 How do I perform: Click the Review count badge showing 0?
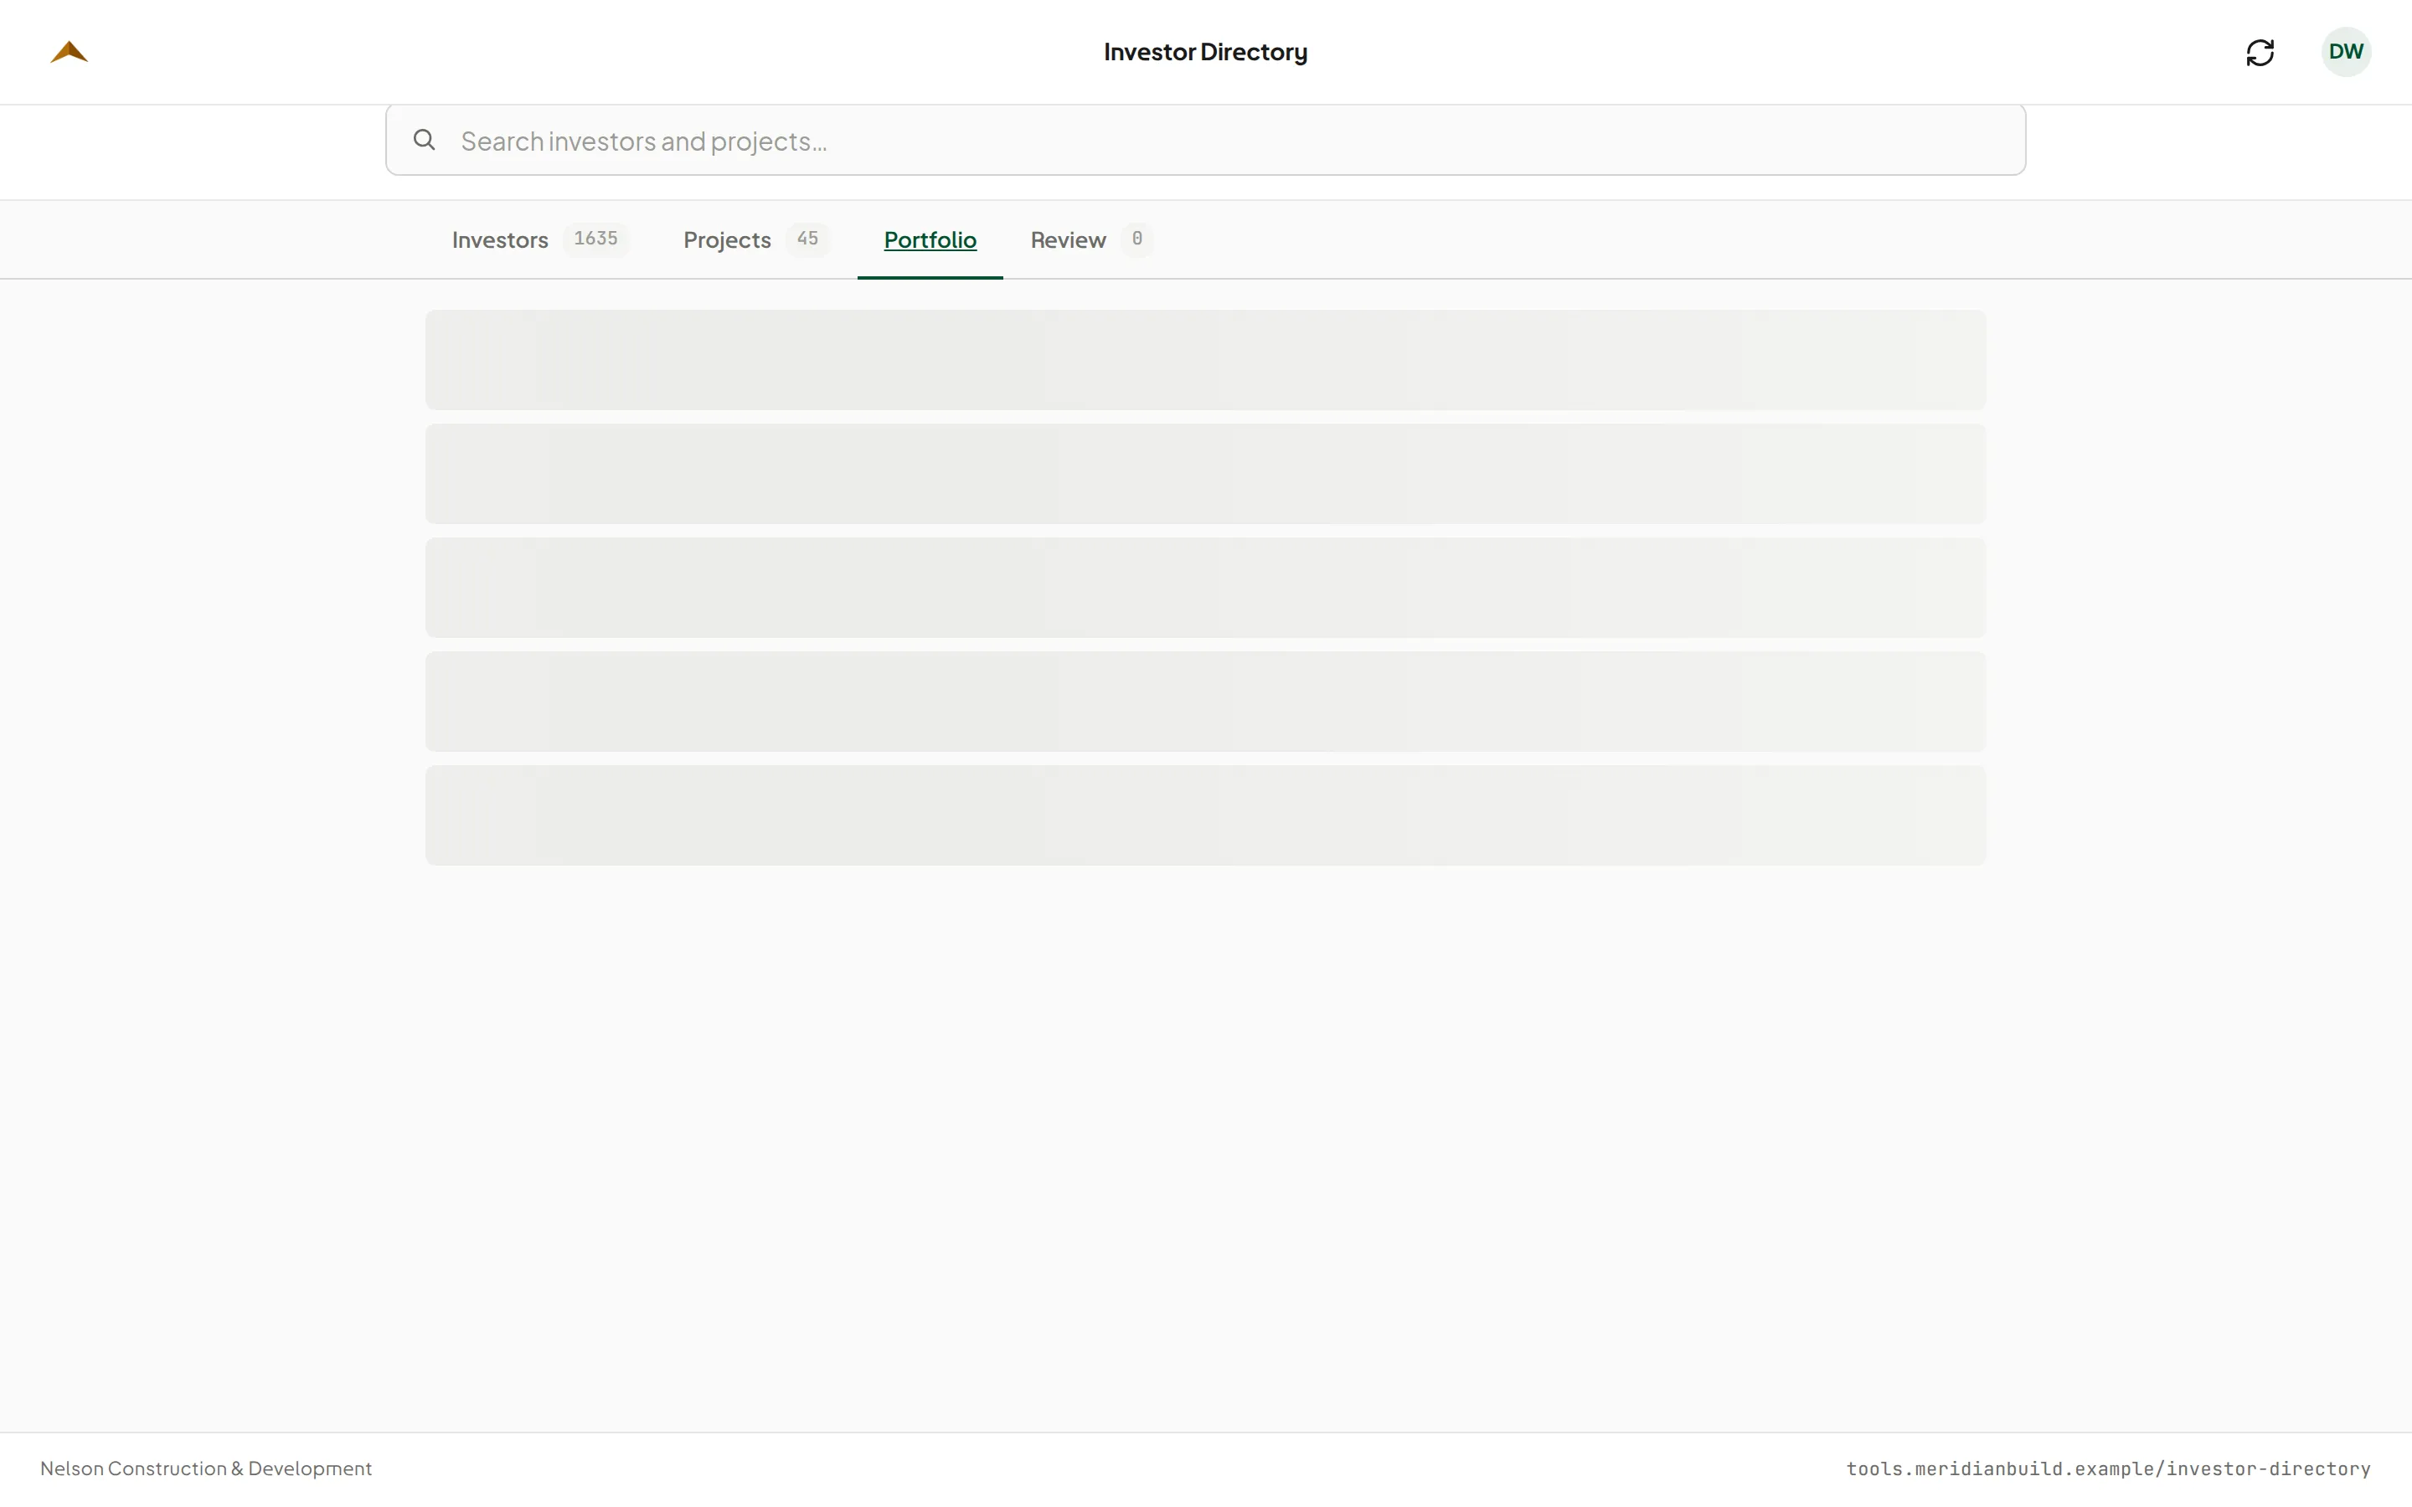coord(1136,239)
